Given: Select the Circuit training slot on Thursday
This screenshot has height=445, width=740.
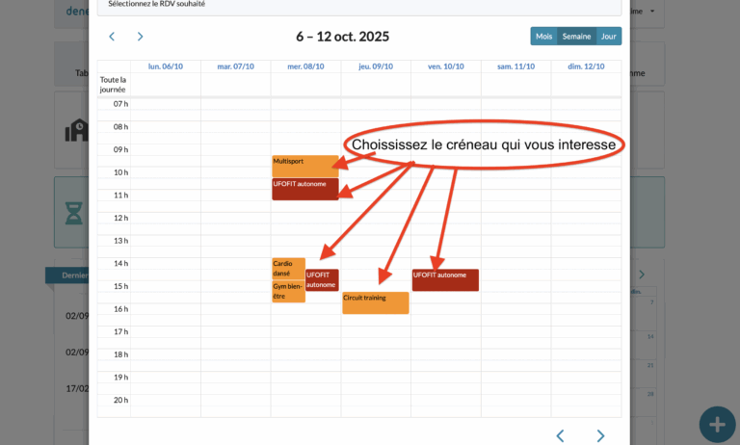Looking at the screenshot, I should 375,302.
